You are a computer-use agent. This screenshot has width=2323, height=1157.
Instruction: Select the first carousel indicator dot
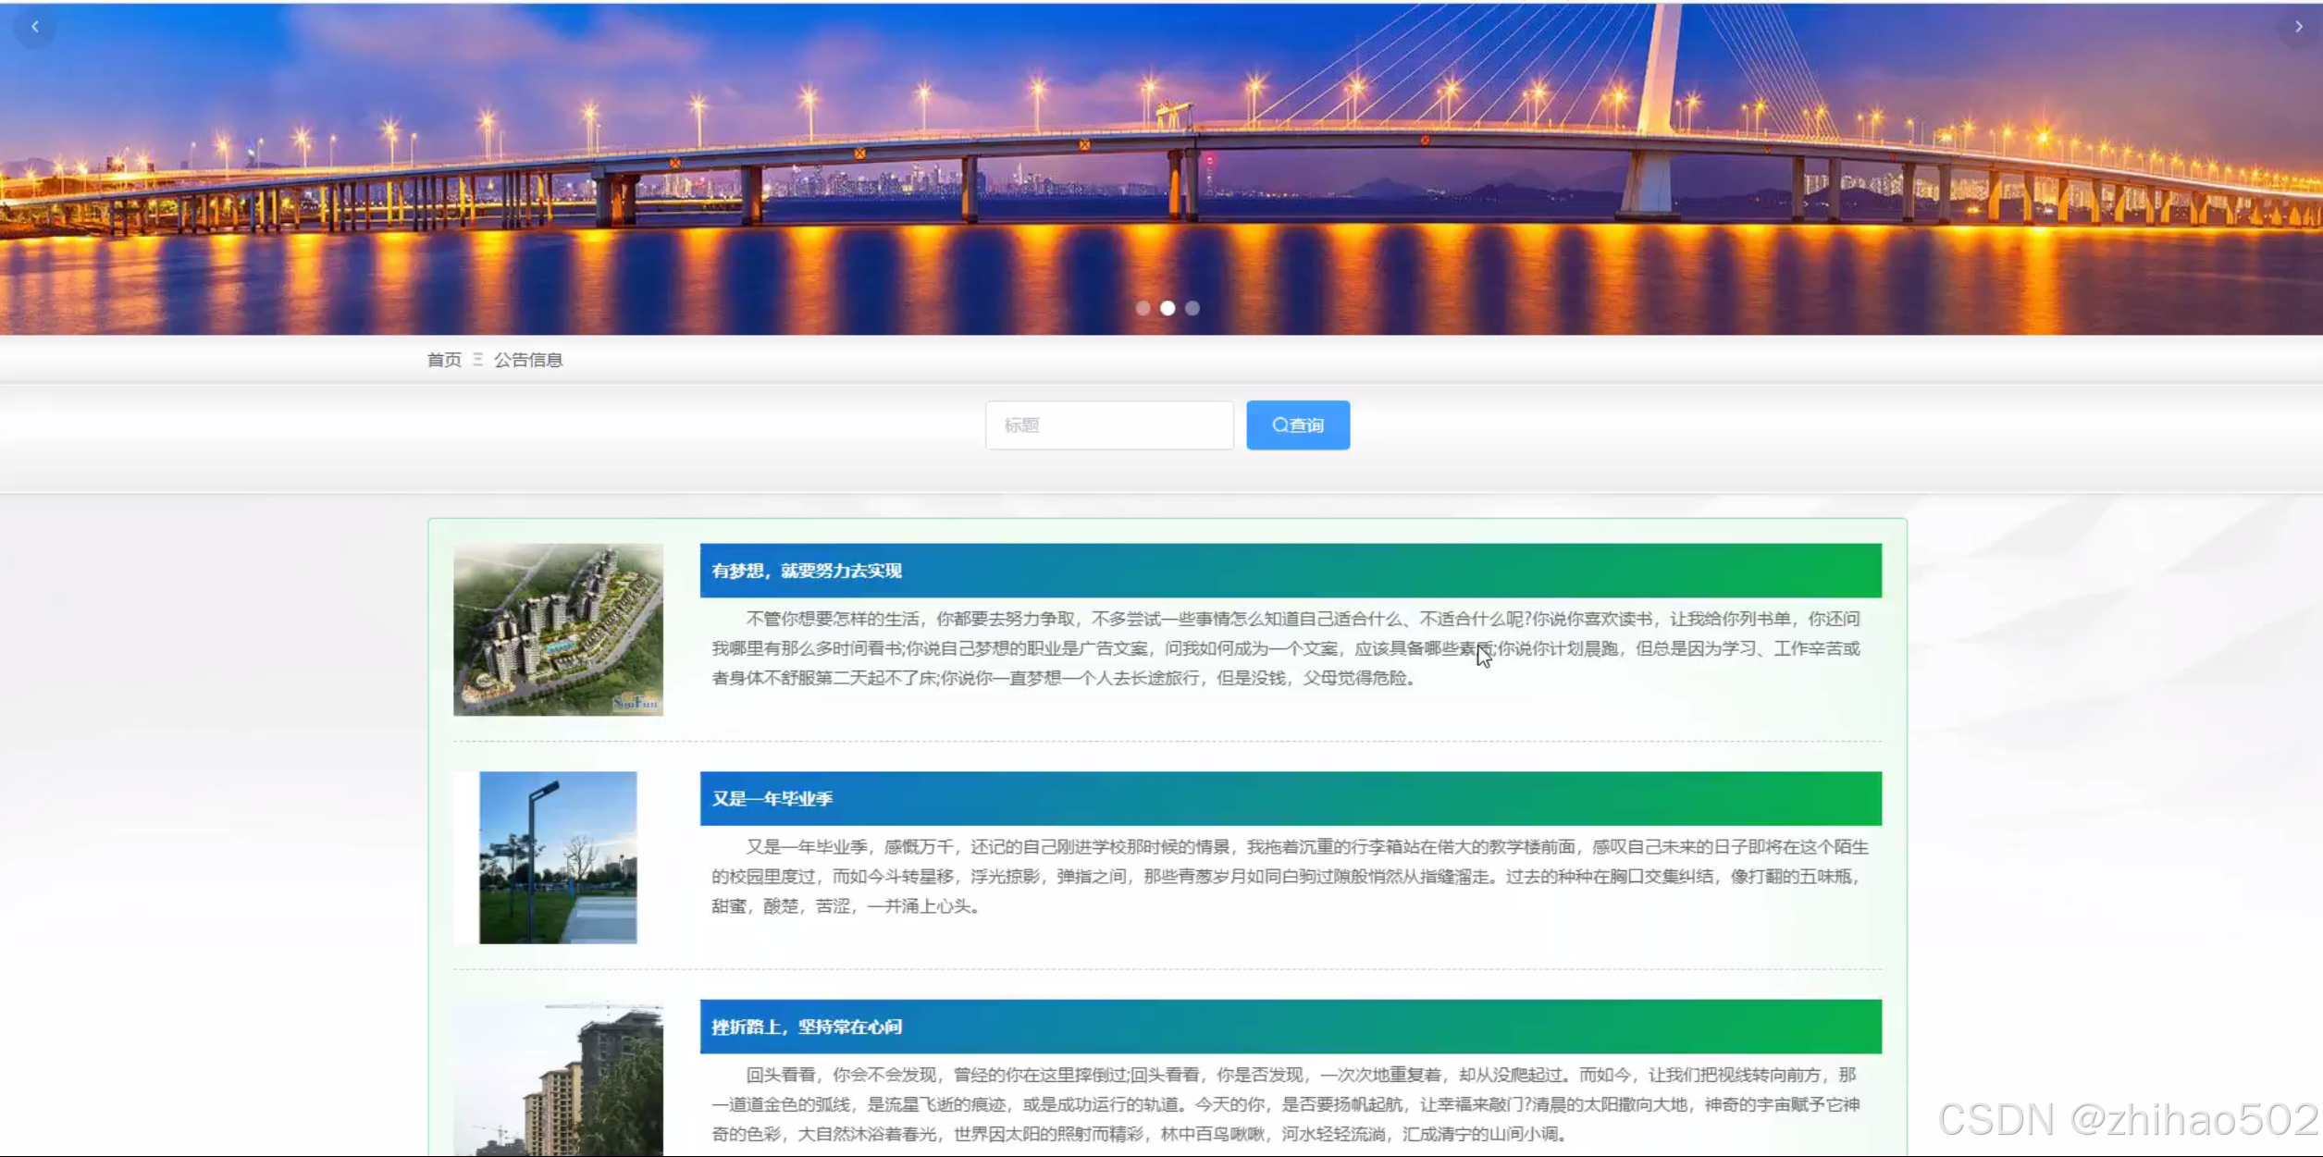[x=1143, y=308]
